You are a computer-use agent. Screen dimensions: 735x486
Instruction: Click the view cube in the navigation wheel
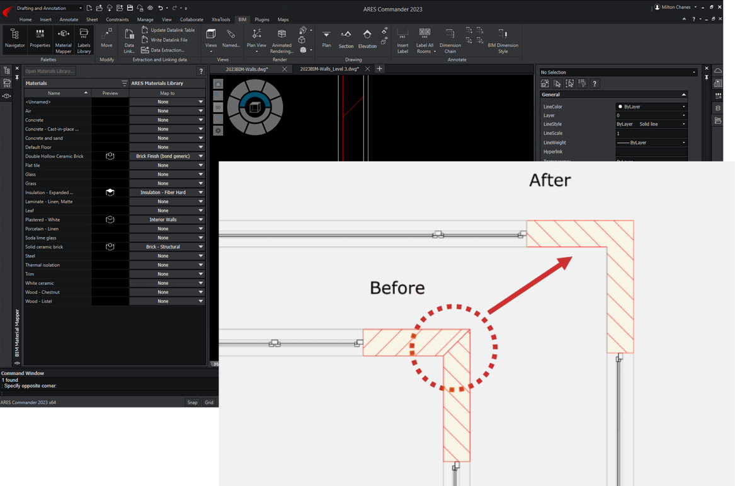tap(254, 107)
